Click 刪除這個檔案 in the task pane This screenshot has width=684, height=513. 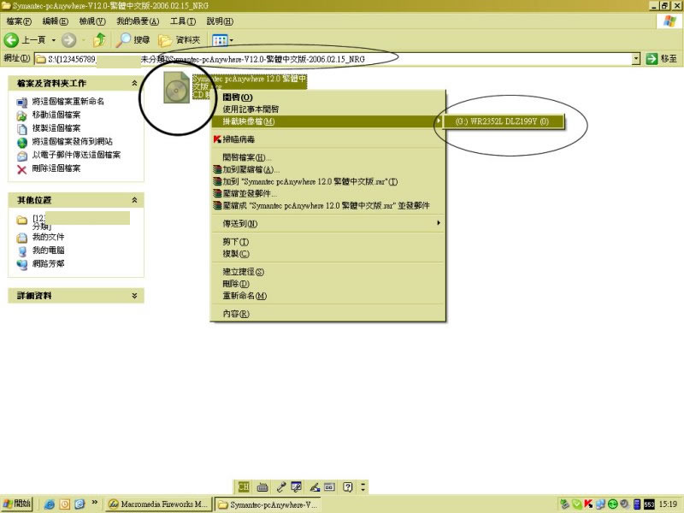(56, 168)
